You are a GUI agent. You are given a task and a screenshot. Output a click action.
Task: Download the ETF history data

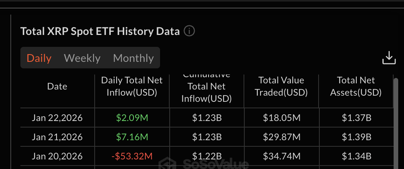tap(389, 58)
